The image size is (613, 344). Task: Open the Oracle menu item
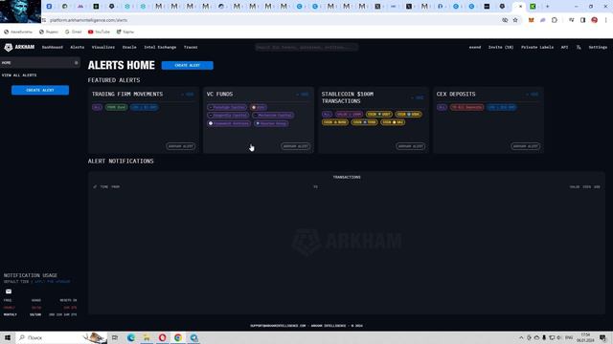click(x=129, y=47)
